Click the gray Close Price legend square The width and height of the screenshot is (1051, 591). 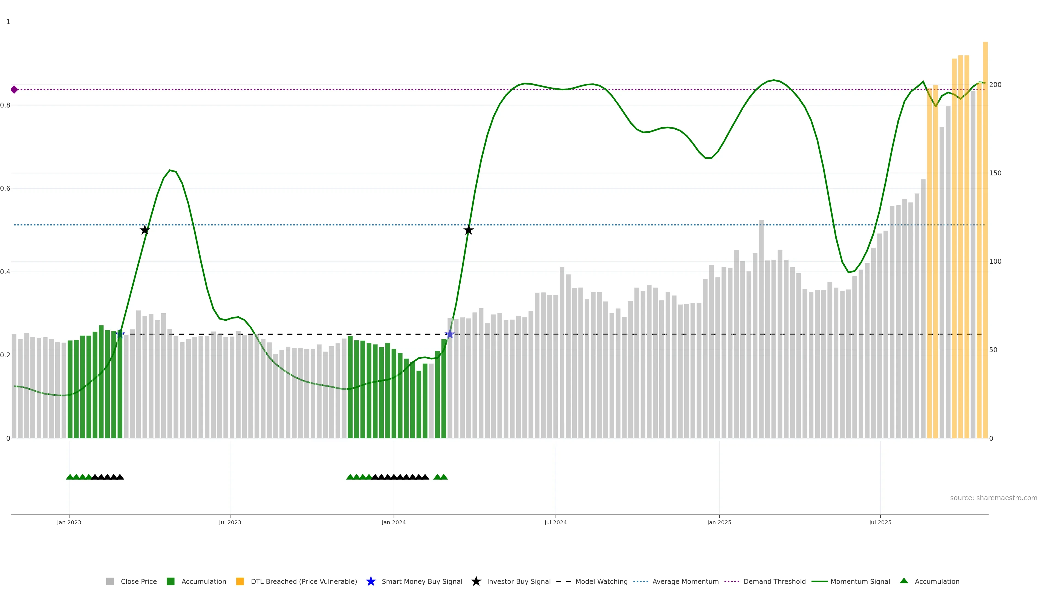110,581
